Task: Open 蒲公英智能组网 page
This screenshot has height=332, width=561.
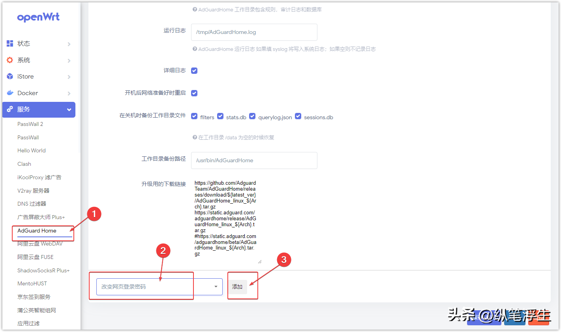Action: 37,310
